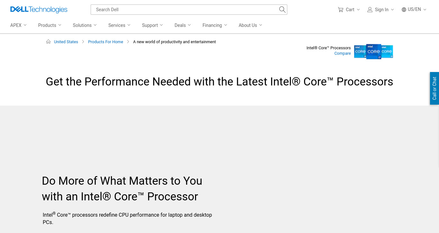
Task: Open the Deals menu
Action: (x=183, y=25)
